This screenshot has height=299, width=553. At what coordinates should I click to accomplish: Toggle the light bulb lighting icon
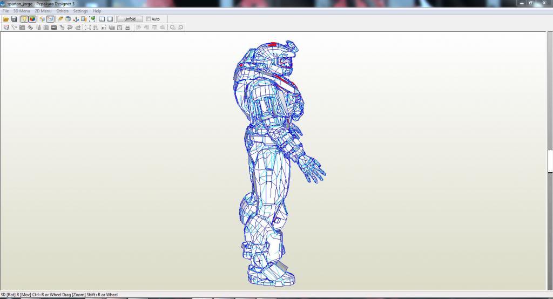click(x=24, y=19)
